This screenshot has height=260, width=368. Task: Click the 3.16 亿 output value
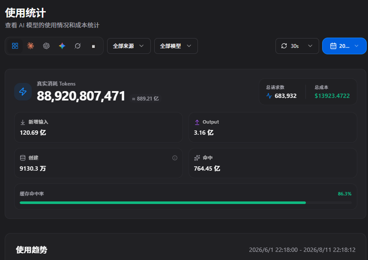204,133
